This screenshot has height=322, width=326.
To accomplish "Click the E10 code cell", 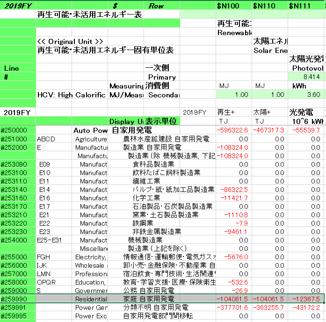I will click(54, 173).
